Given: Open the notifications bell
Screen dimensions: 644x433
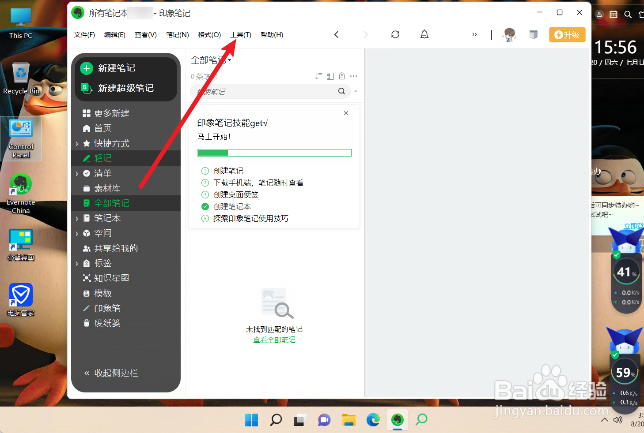Looking at the screenshot, I should pyautogui.click(x=424, y=34).
